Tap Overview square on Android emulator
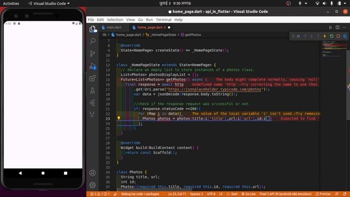The height and width of the screenshot is (197, 350). 66,173
